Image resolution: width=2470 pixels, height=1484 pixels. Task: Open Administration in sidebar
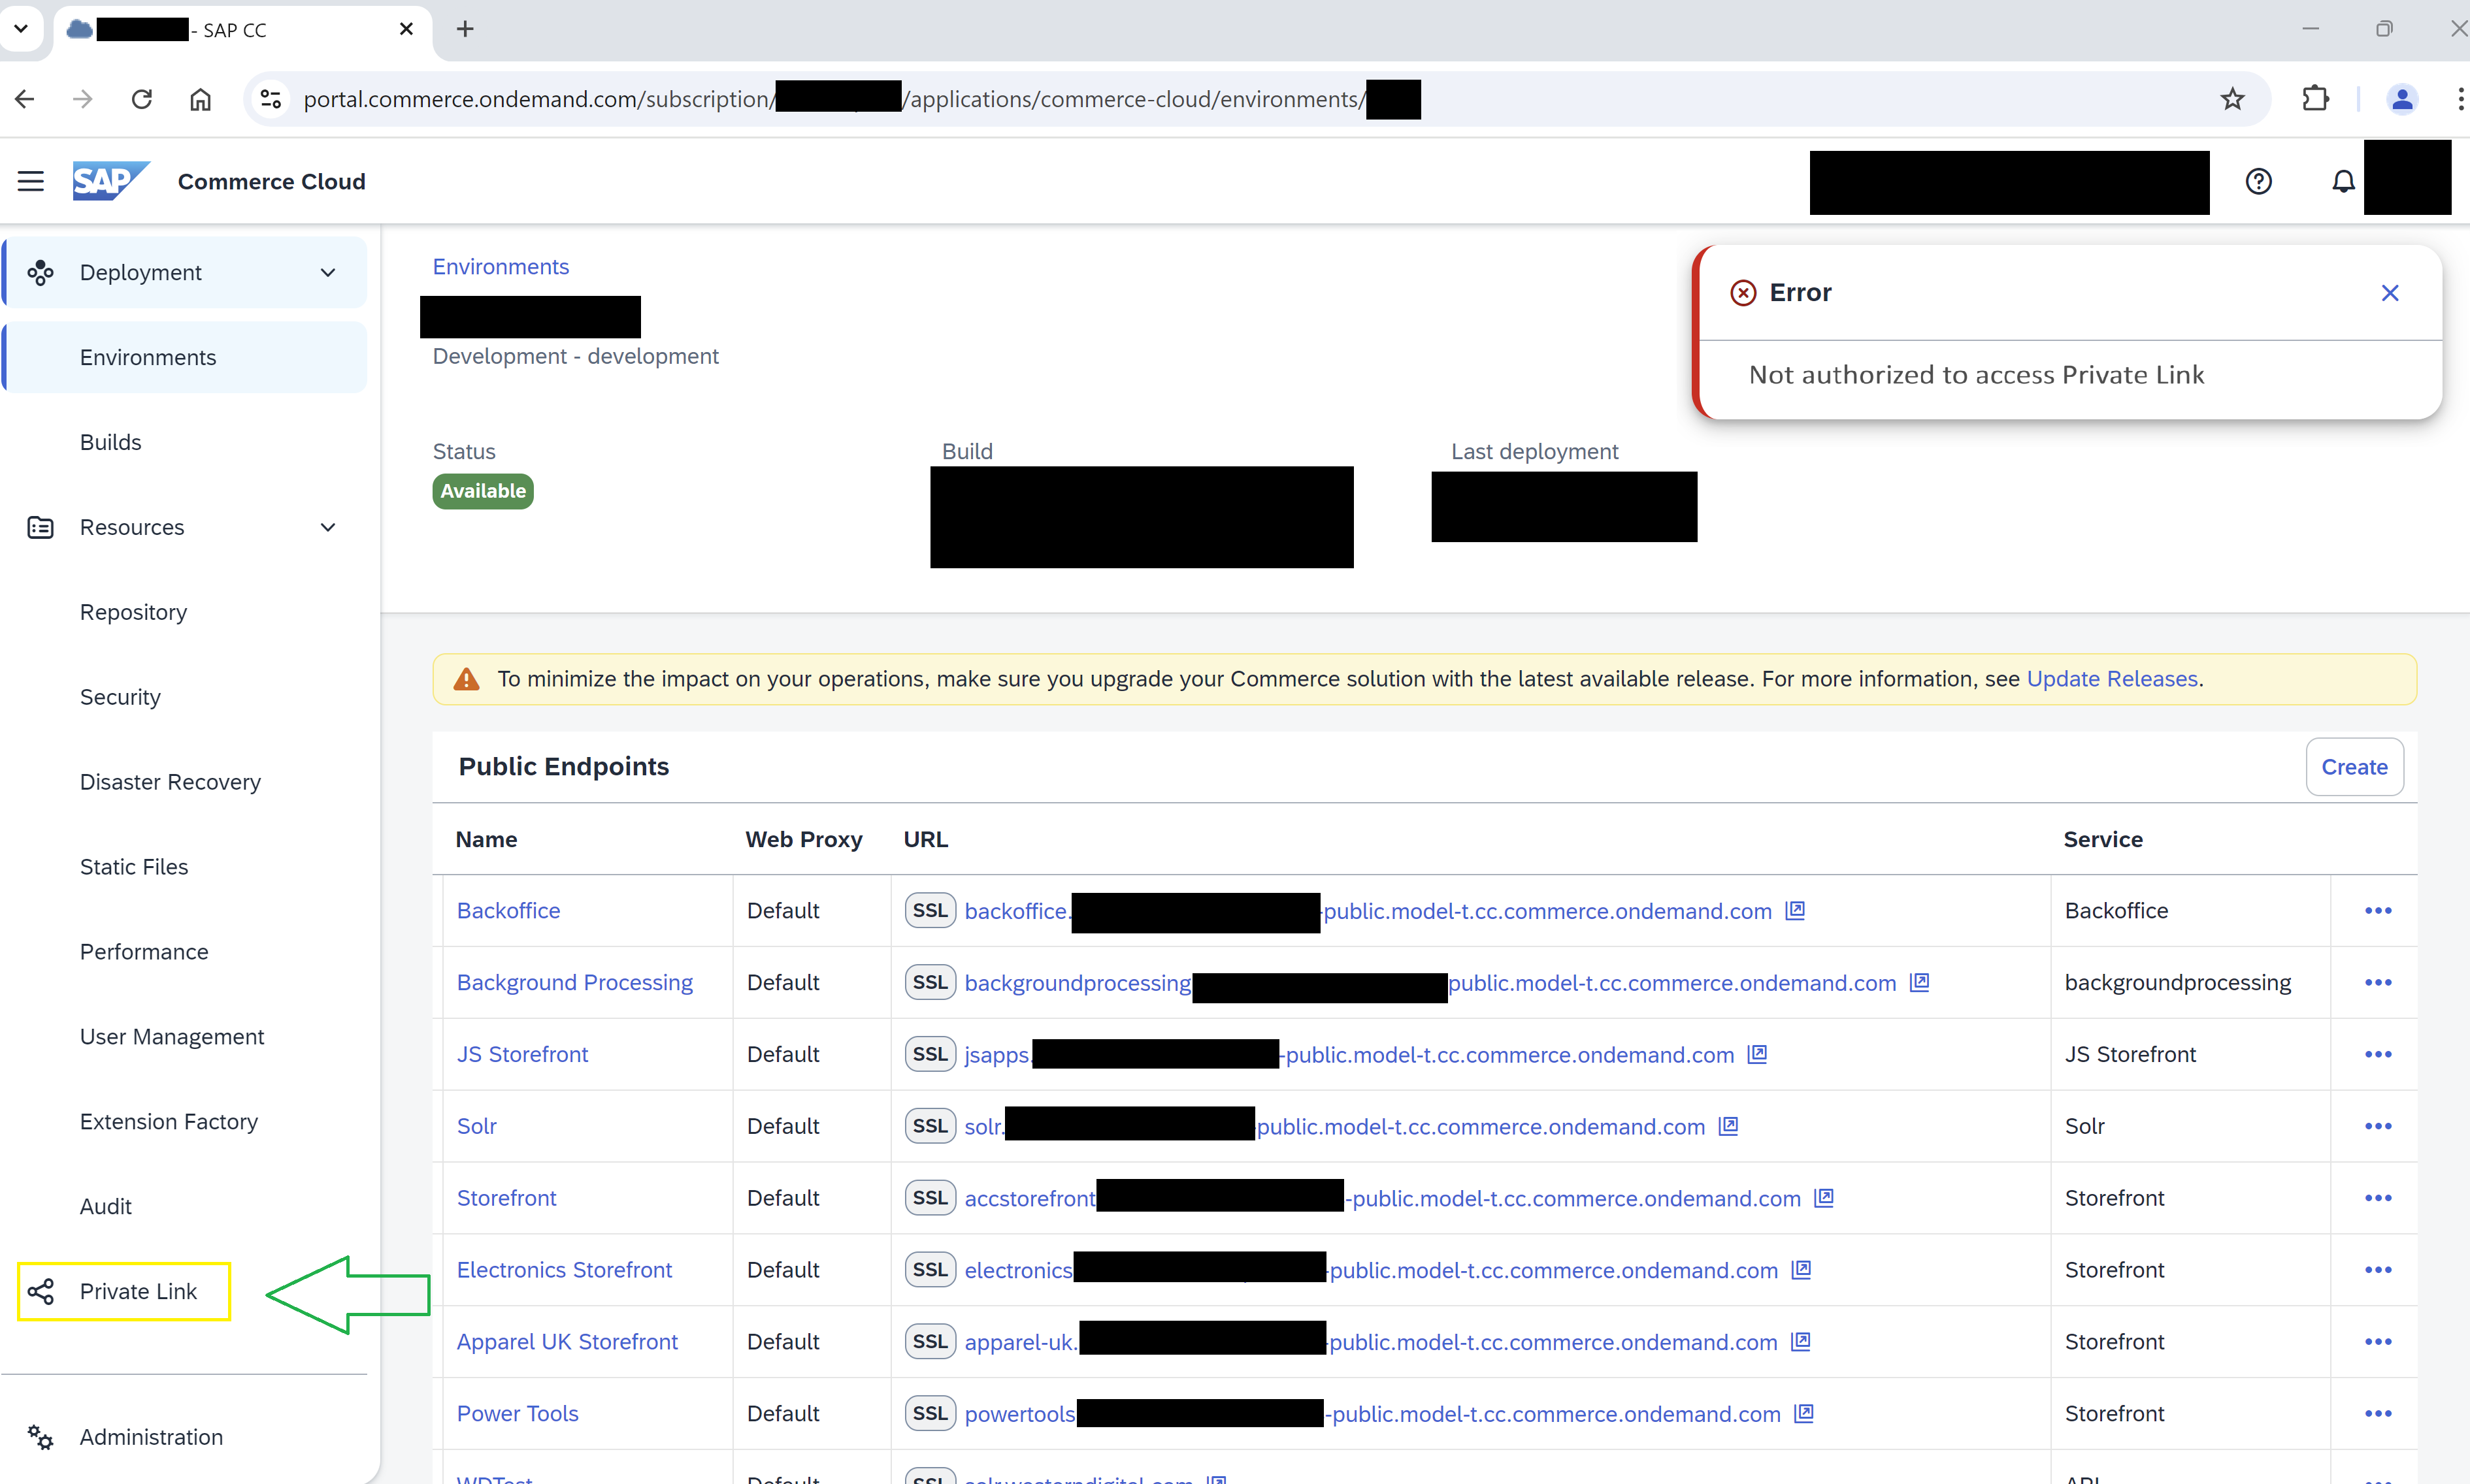click(151, 1437)
